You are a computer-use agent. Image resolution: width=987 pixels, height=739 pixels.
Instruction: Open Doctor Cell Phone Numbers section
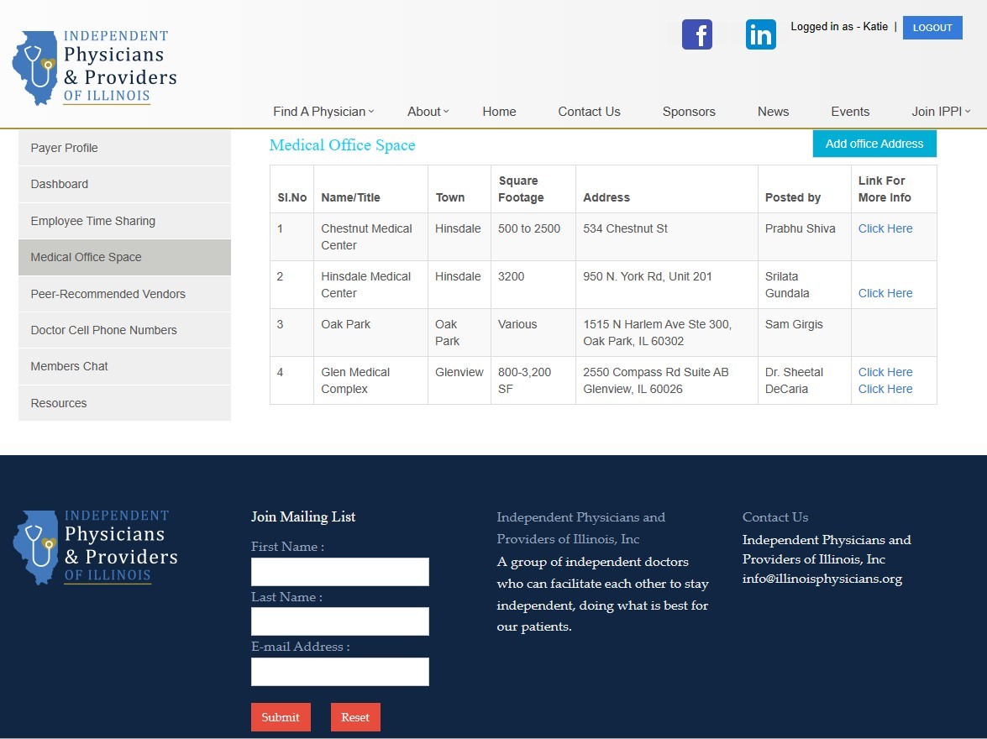124,330
